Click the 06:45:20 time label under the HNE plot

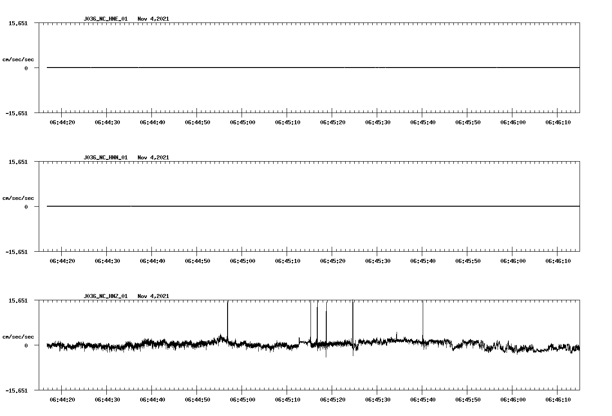(x=333, y=122)
